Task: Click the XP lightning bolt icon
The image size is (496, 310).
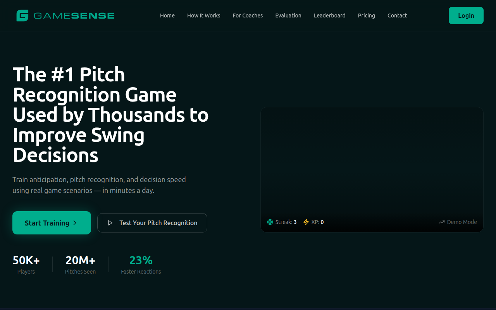Action: click(x=306, y=222)
